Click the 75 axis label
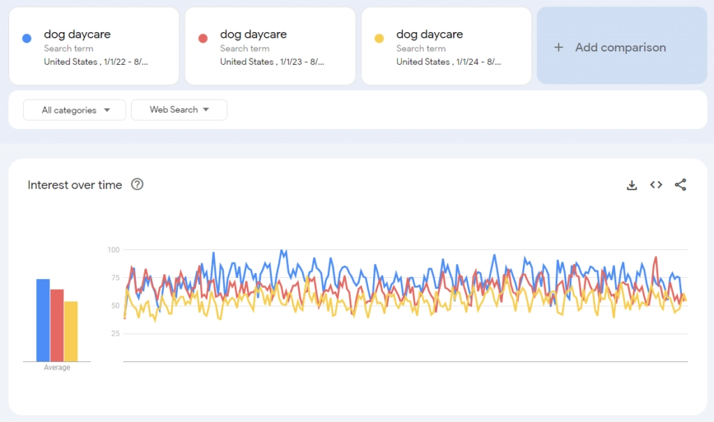Viewport: 714px width, 422px height. click(x=115, y=277)
